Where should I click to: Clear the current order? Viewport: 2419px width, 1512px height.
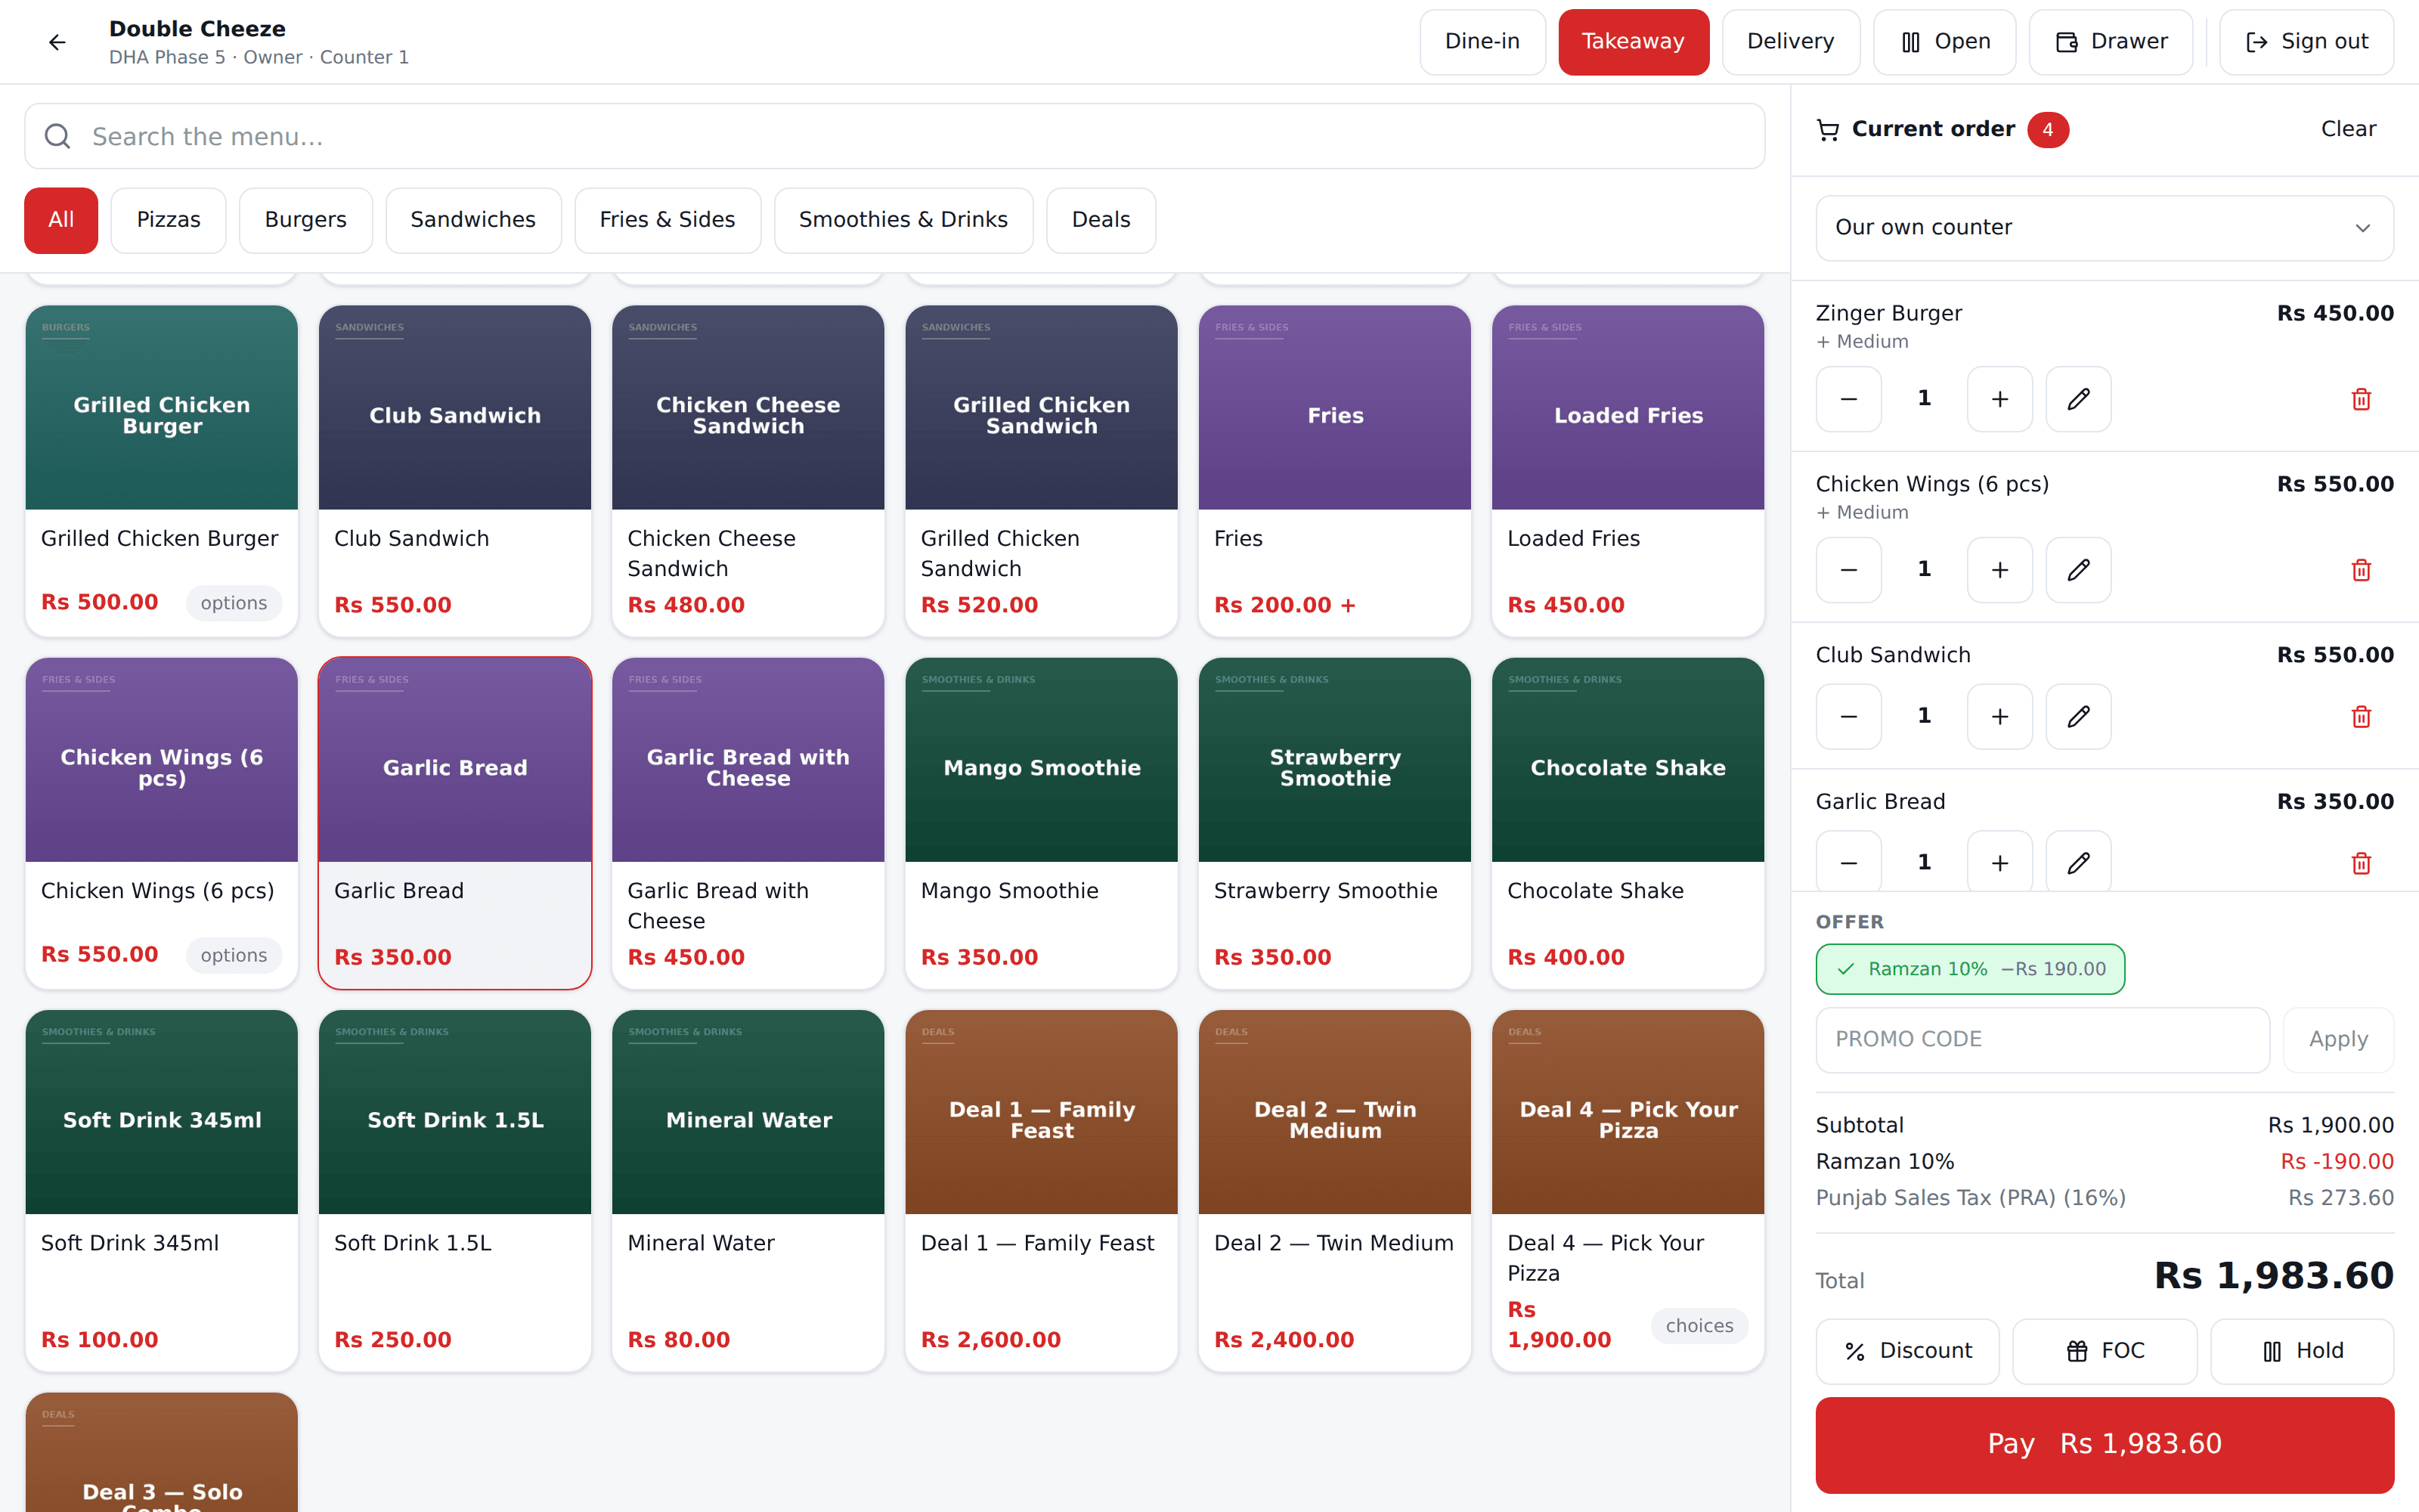[2348, 129]
